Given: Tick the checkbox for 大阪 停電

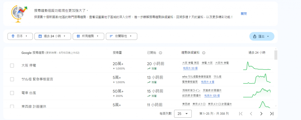Looking at the screenshot, I should click(x=12, y=65).
